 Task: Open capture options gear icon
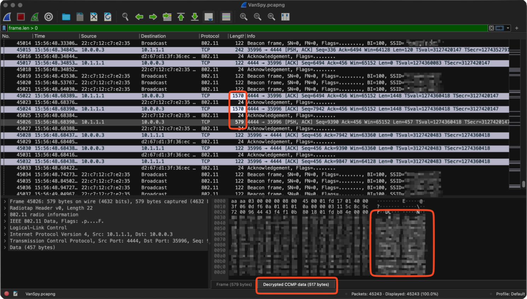48,17
